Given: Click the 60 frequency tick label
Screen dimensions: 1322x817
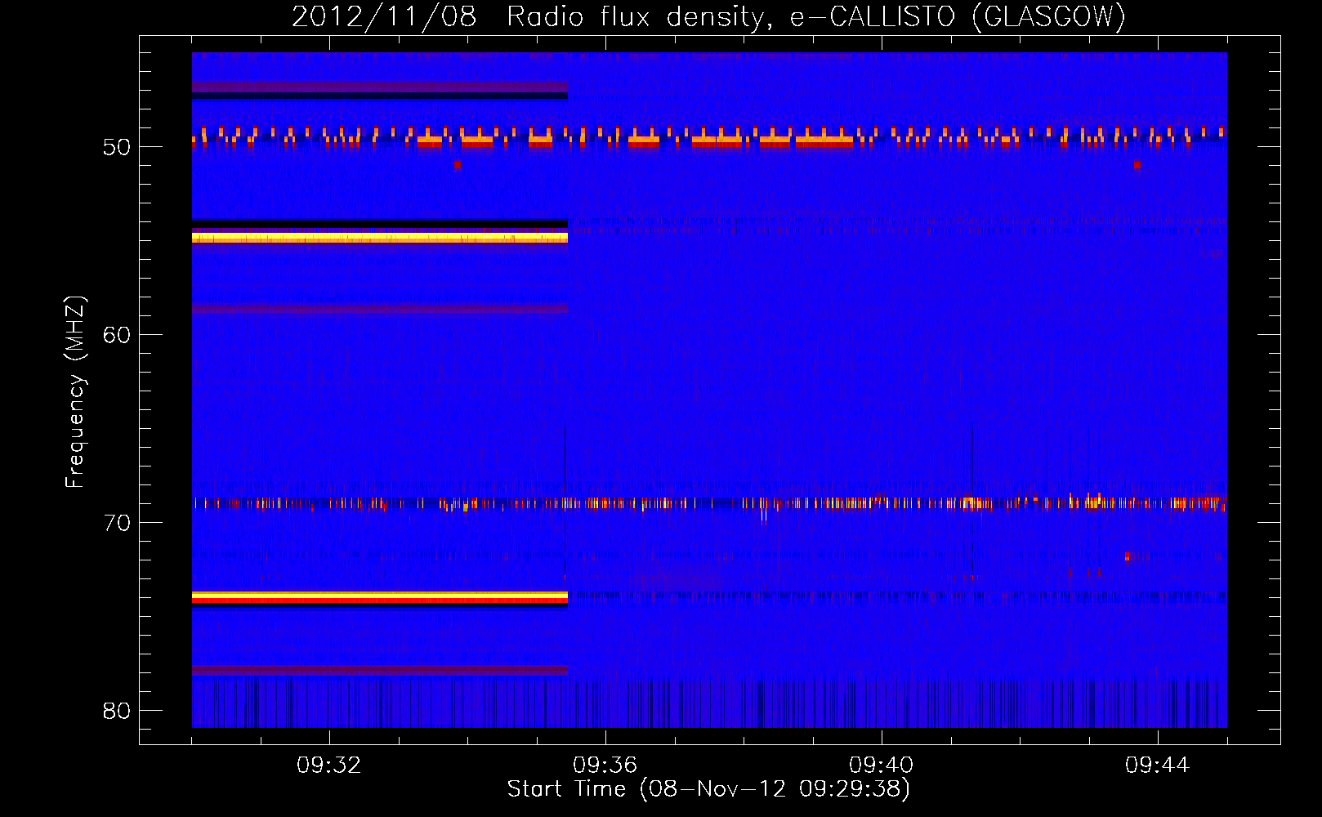Looking at the screenshot, I should 117,335.
